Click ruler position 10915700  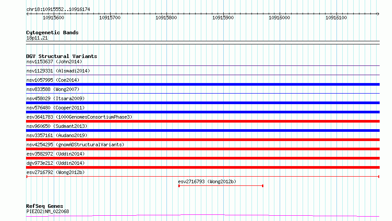point(110,18)
